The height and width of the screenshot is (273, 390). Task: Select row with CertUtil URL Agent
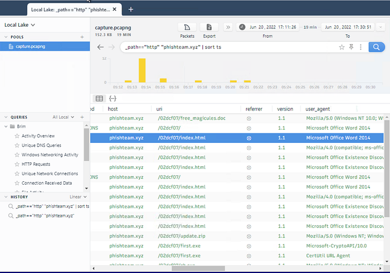coord(237,256)
